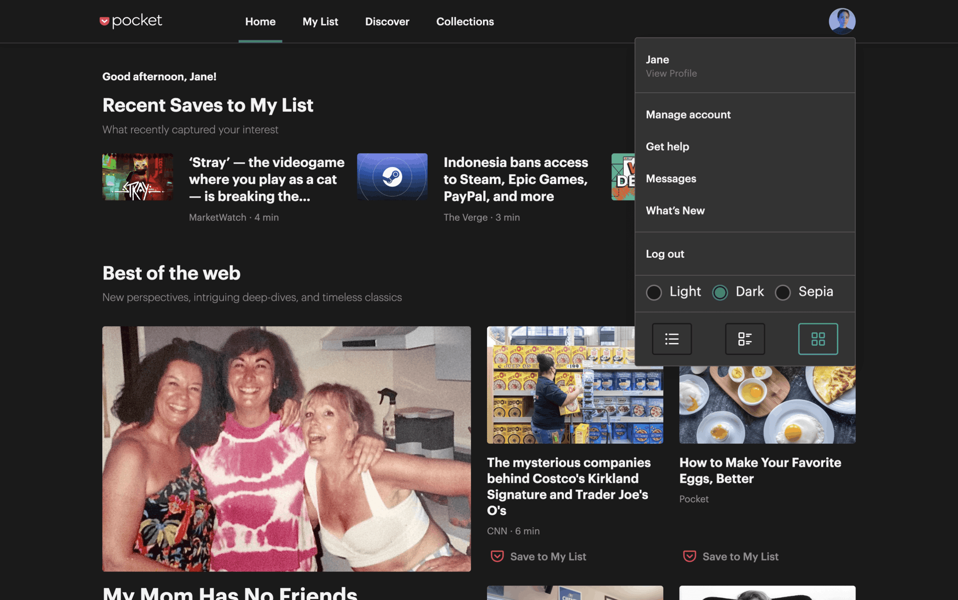Click the Recent Saves to My List heading
Screen dimensions: 958x600
(x=208, y=105)
